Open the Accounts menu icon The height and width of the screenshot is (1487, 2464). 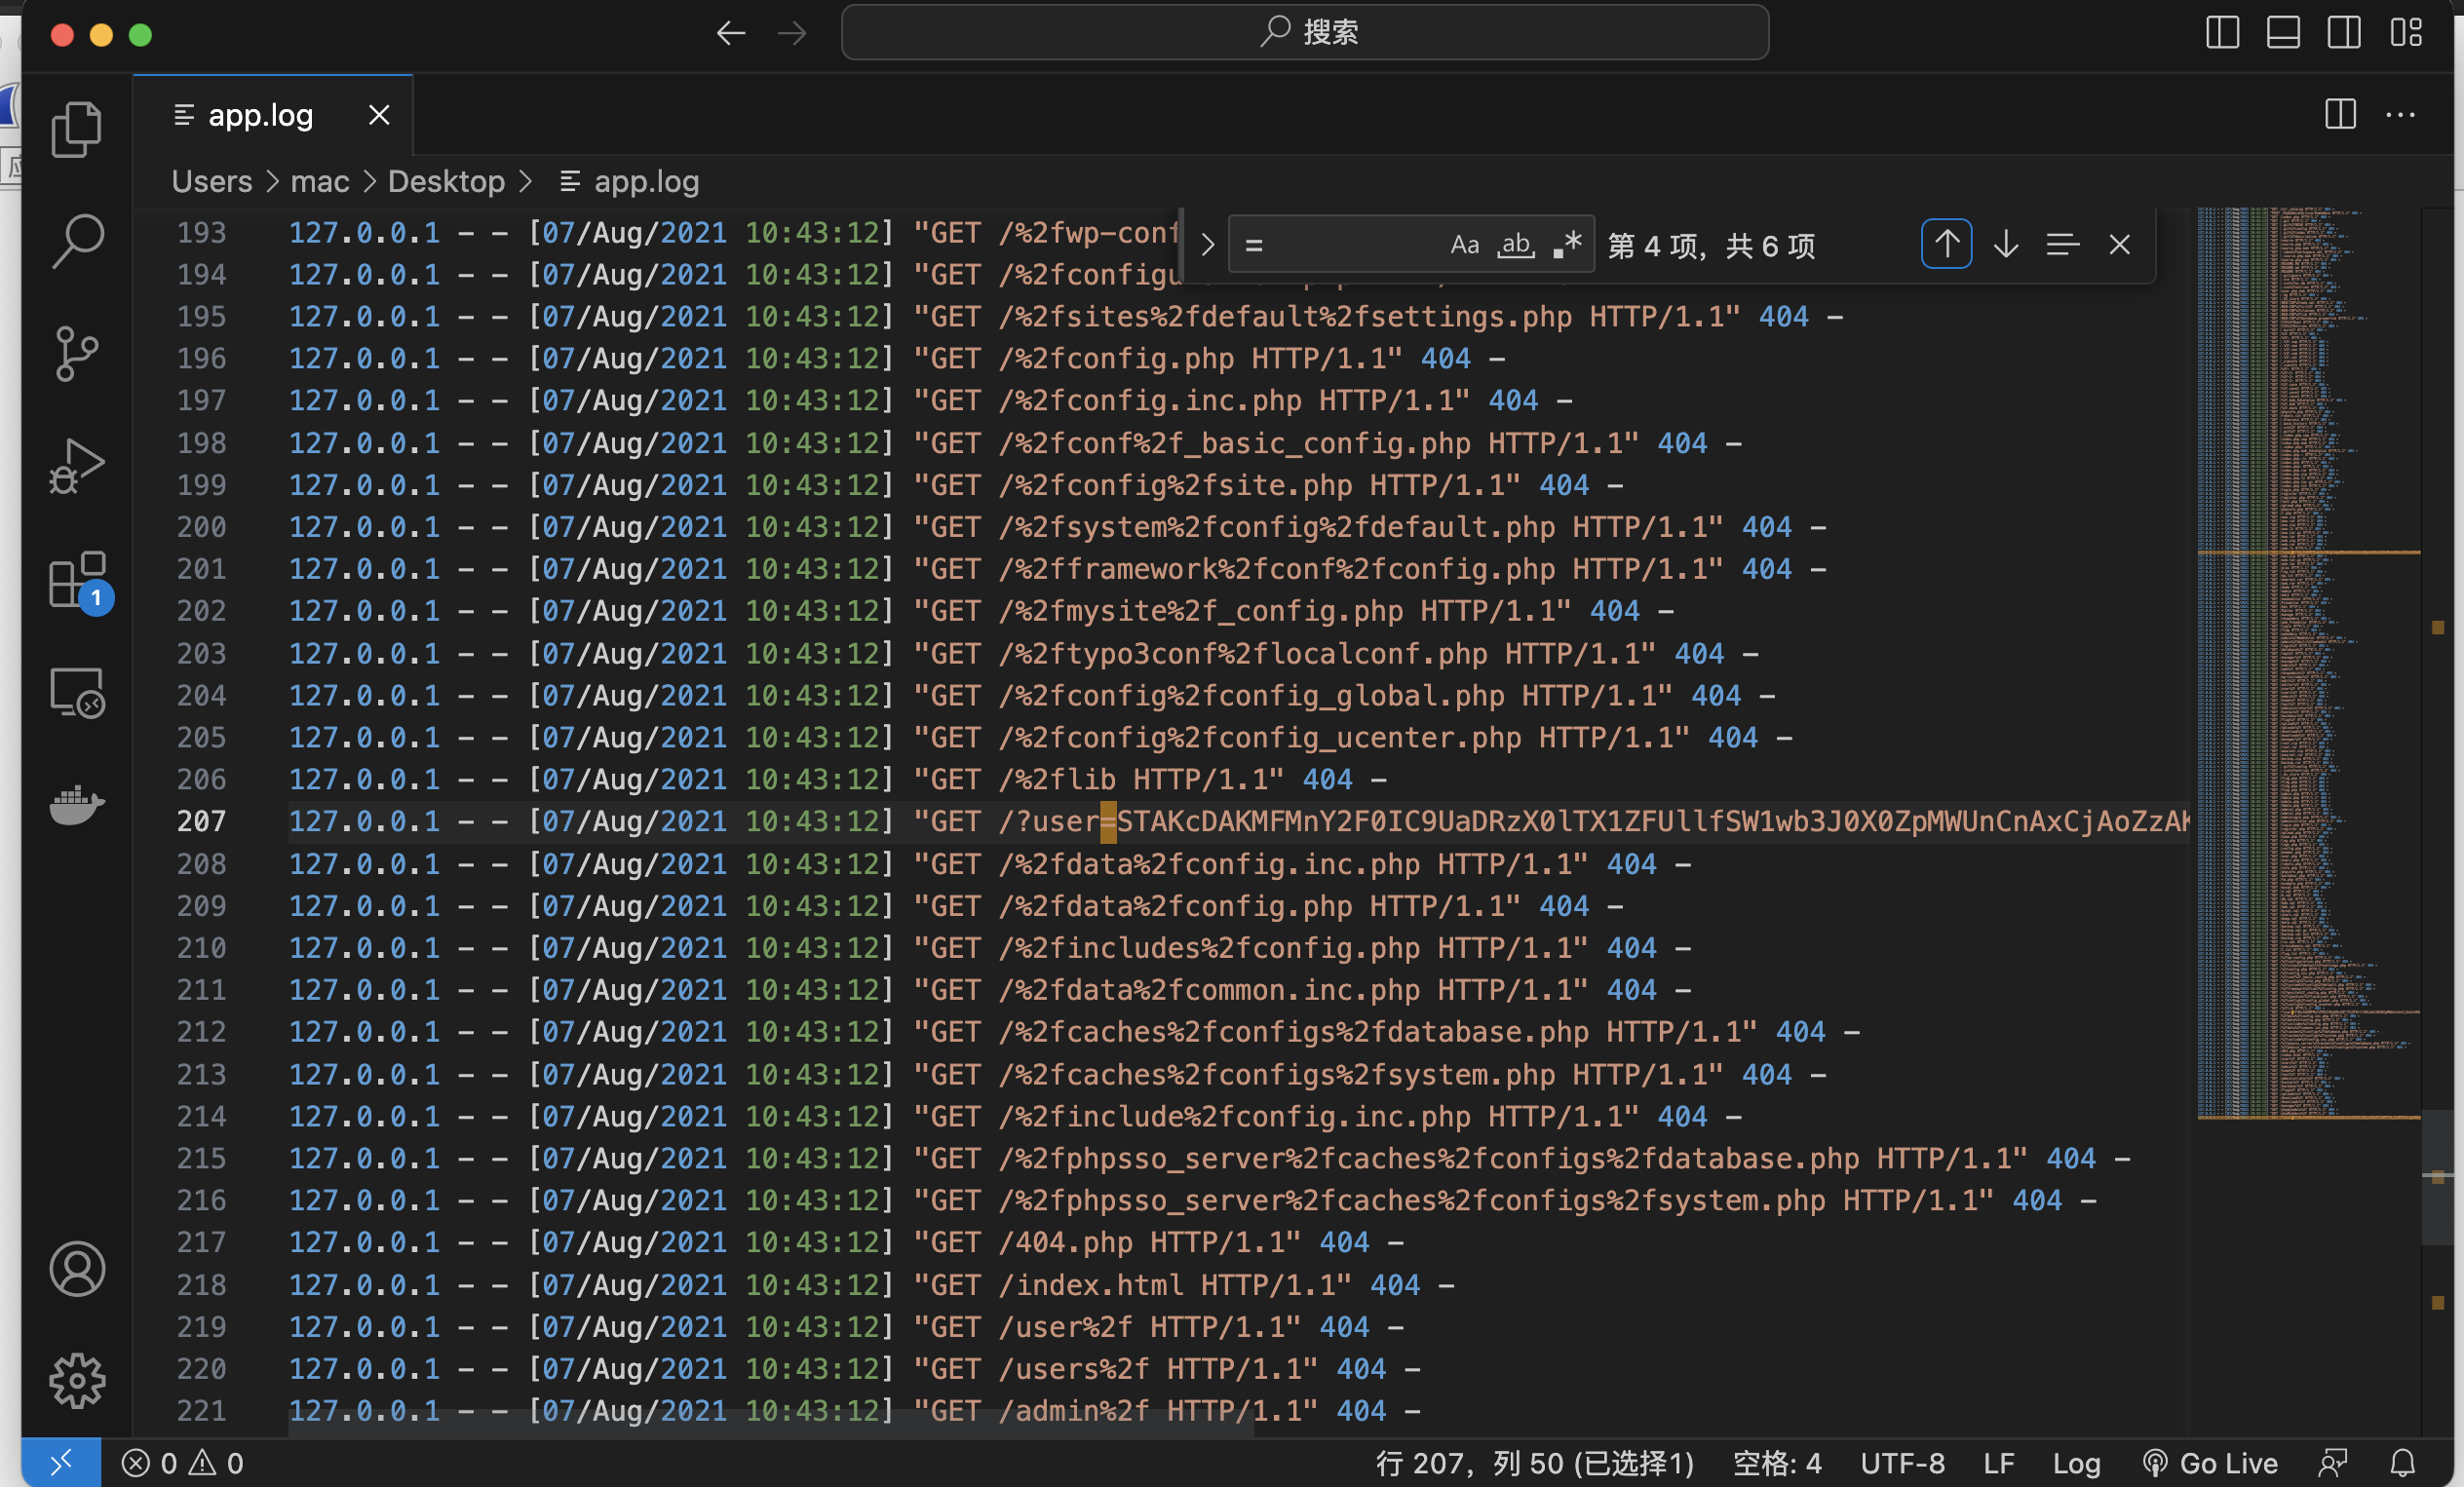(x=76, y=1269)
